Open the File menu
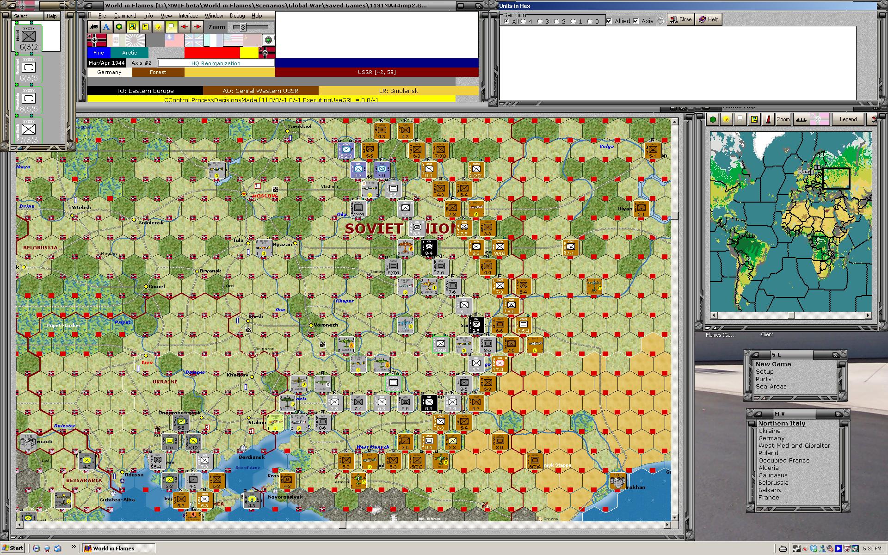Screen dimensions: 888x555 tap(102, 16)
